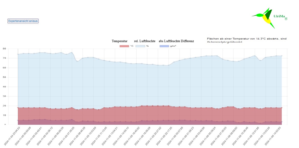Toggle the Expertenansicht an/aus button
Viewport: 299px width, 148px height.
[23, 21]
